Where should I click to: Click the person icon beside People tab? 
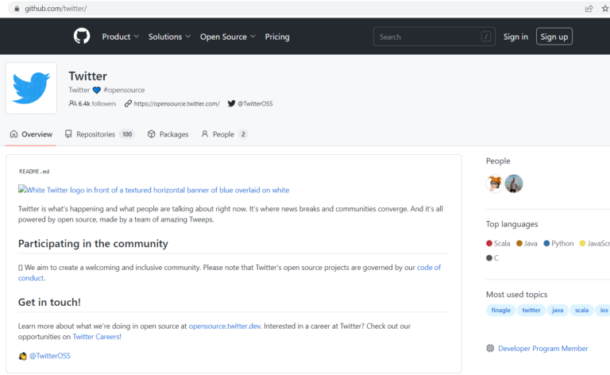(x=205, y=134)
